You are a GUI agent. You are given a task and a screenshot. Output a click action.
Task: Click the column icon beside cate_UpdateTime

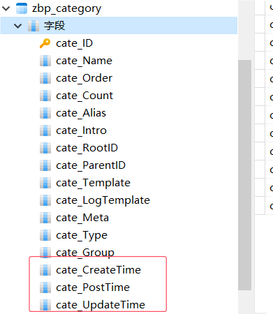tap(45, 305)
